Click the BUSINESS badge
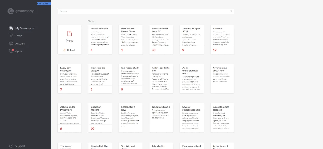The image size is (323, 149). 44,4
